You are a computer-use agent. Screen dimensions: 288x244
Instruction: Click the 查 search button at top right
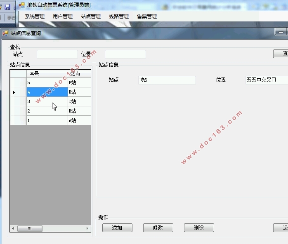[x=281, y=54]
